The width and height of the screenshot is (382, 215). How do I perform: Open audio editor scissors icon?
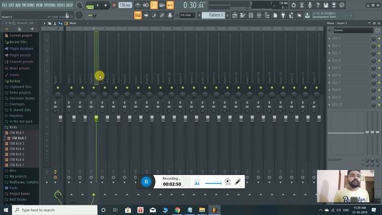pyautogui.click(x=301, y=5)
